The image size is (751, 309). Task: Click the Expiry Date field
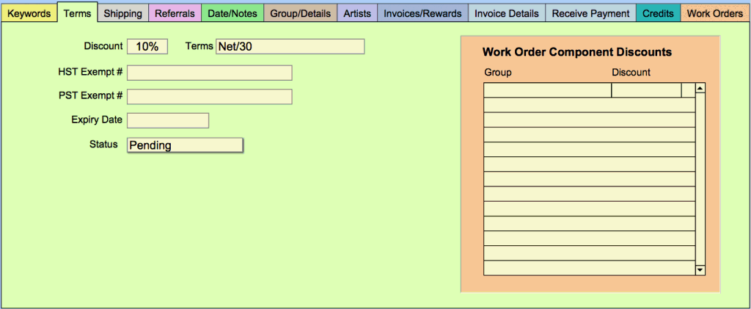(168, 120)
